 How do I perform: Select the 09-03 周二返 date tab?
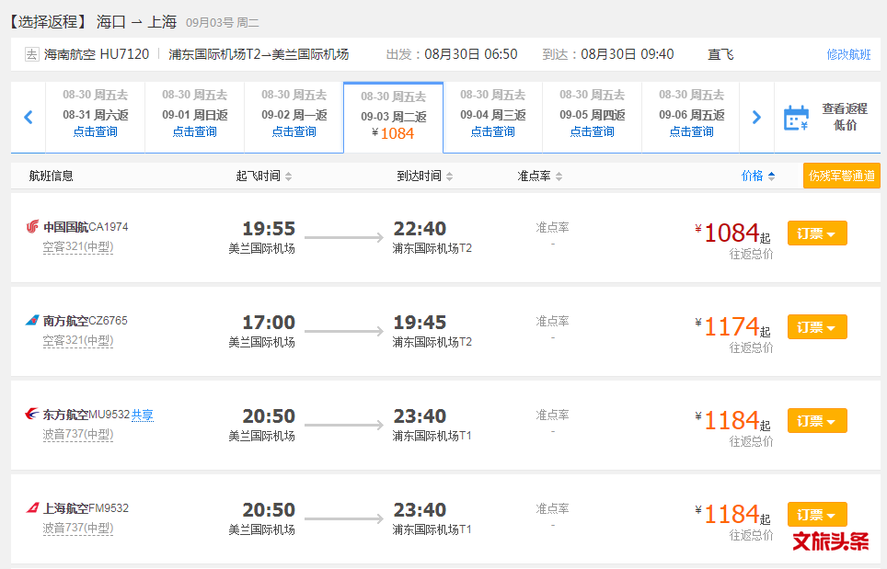394,118
